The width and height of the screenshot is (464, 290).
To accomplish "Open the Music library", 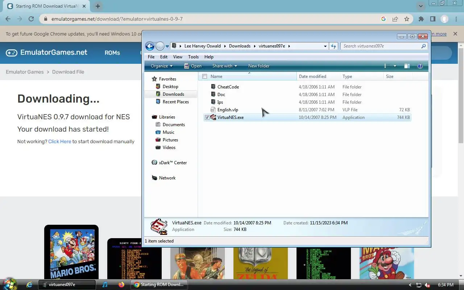I will [x=169, y=132].
